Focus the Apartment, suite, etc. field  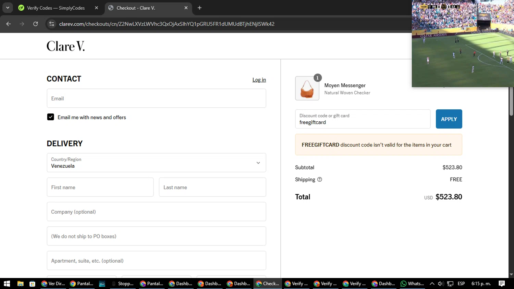[156, 261]
